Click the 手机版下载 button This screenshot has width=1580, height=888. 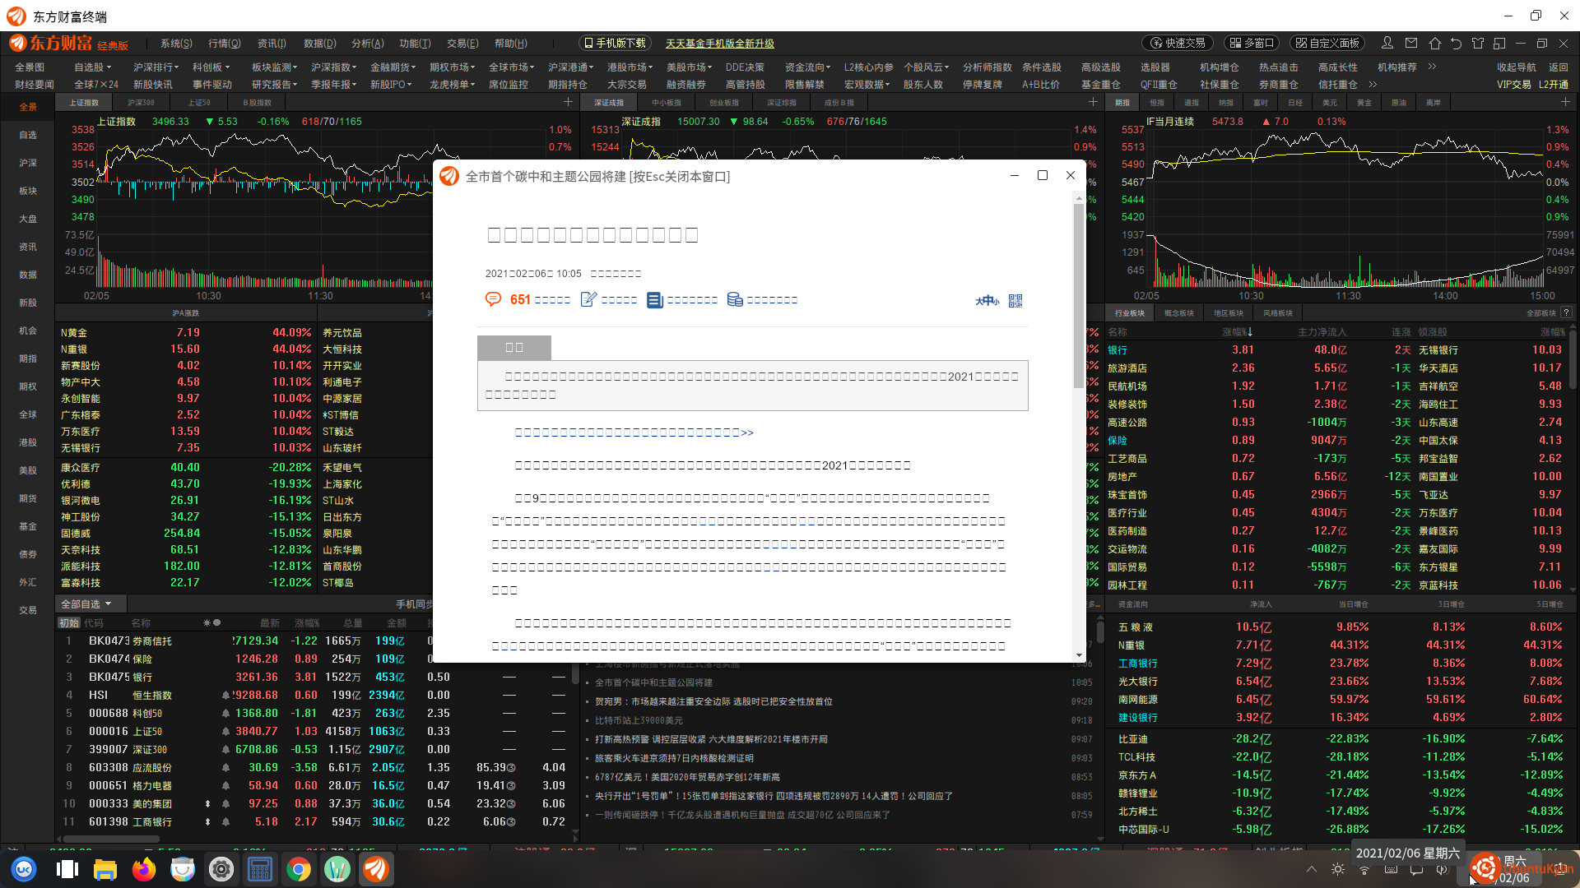615,43
